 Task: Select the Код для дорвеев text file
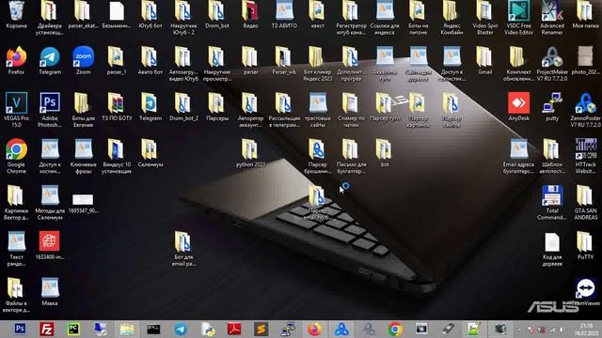tap(552, 242)
